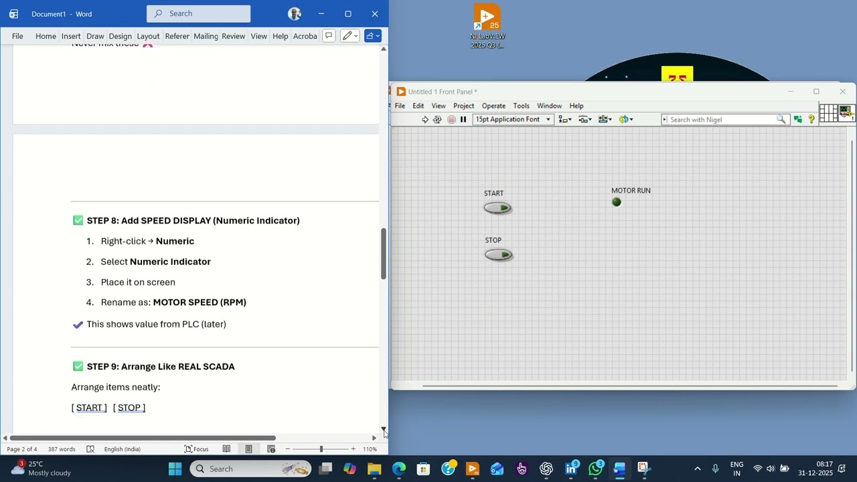Viewport: 857px width, 482px height.
Task: Switch to Word Read Mode view
Action: pyautogui.click(x=226, y=449)
